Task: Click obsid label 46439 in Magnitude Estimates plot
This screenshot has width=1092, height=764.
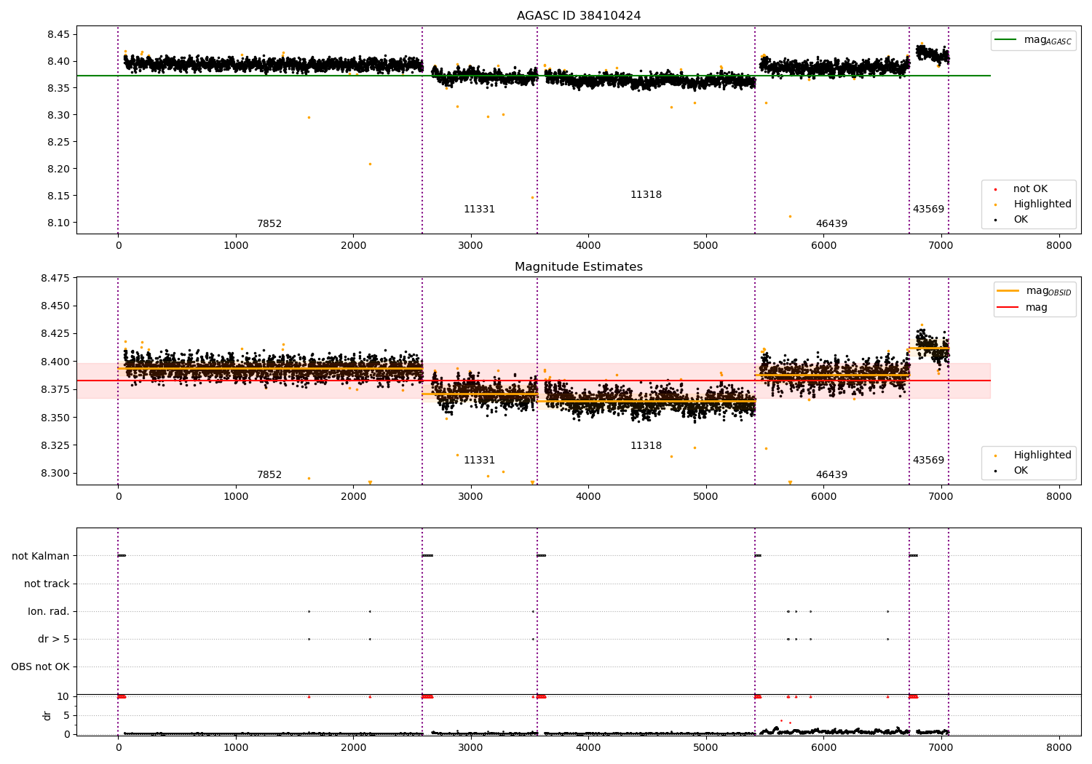Action: point(831,475)
